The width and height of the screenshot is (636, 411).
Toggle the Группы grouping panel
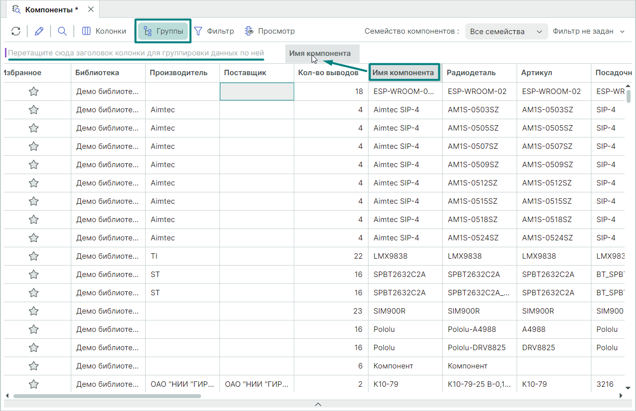pos(163,31)
